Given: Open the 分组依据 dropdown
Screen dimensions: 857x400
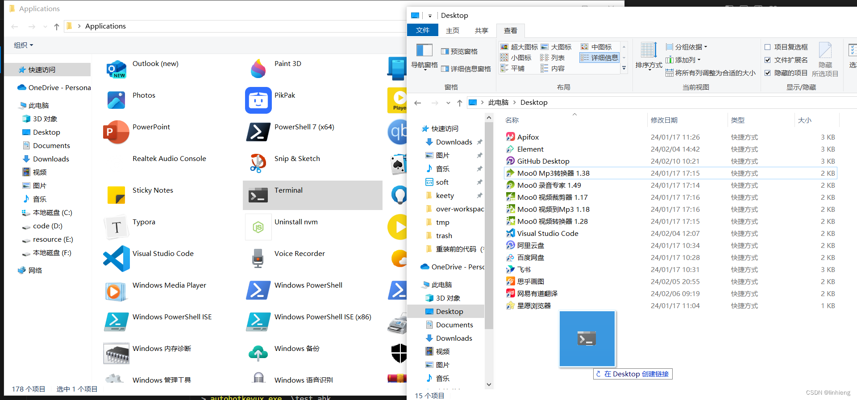Looking at the screenshot, I should click(x=686, y=47).
